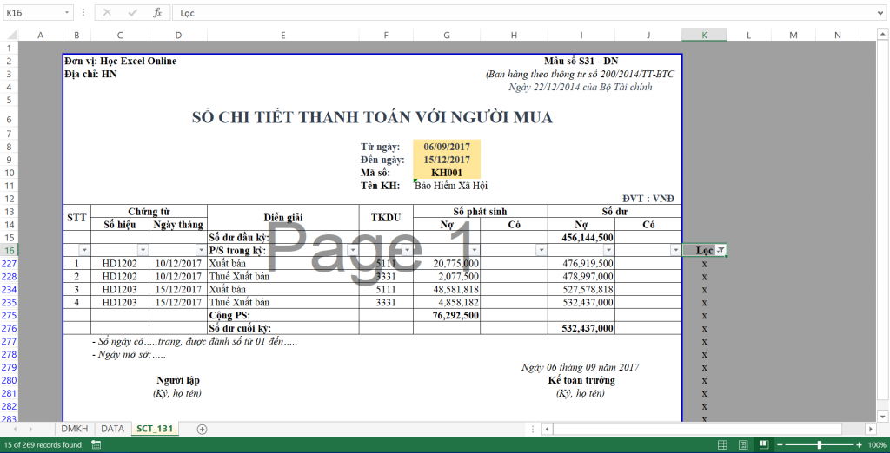Click the vertical scrollbar up arrow

pos(884,35)
